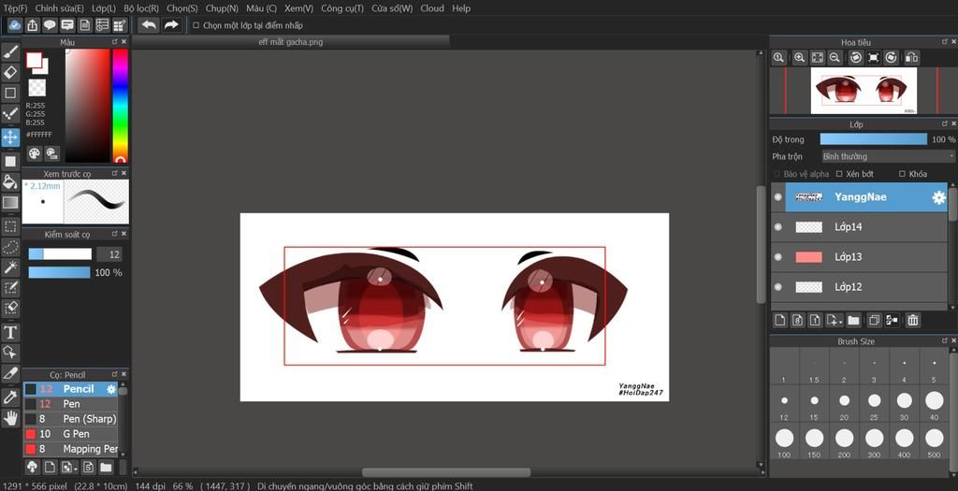Open the 'Pha trộn' blend mode dropdown

(x=887, y=156)
